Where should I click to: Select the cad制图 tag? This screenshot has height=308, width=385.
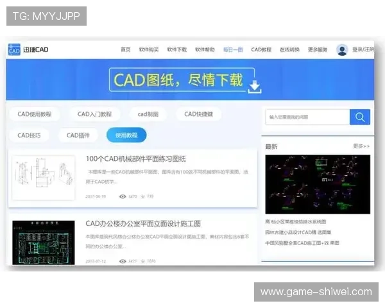click(x=148, y=114)
